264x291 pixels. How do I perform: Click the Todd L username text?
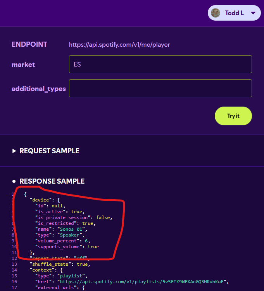pyautogui.click(x=234, y=13)
